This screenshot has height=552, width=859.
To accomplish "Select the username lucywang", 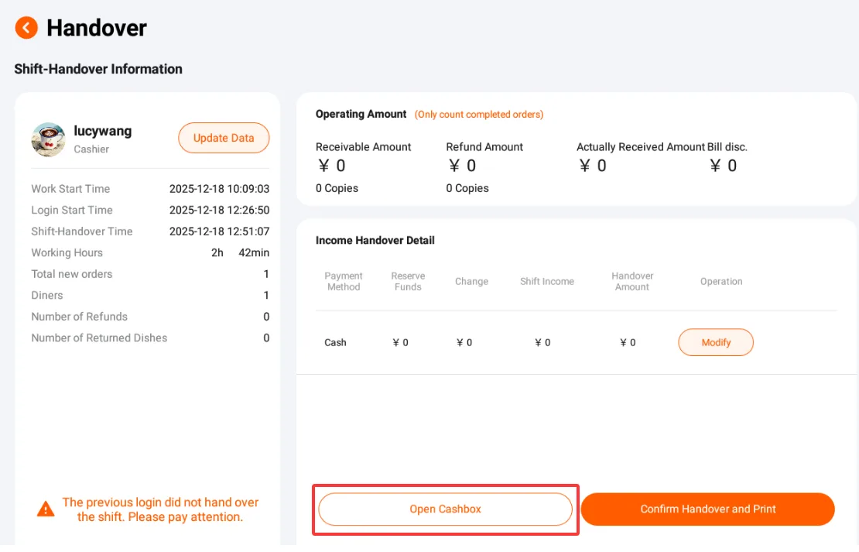I will coord(102,131).
